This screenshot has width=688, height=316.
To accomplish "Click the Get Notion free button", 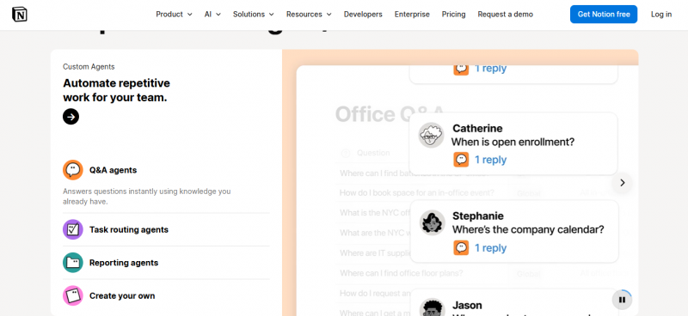I will (x=604, y=15).
